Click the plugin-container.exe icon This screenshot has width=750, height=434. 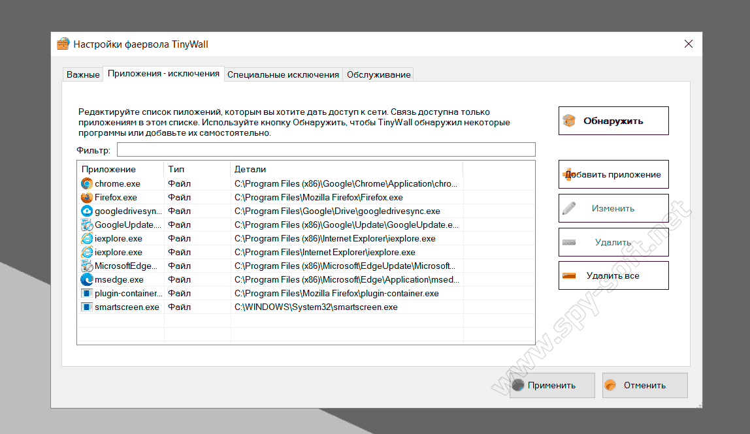(86, 293)
